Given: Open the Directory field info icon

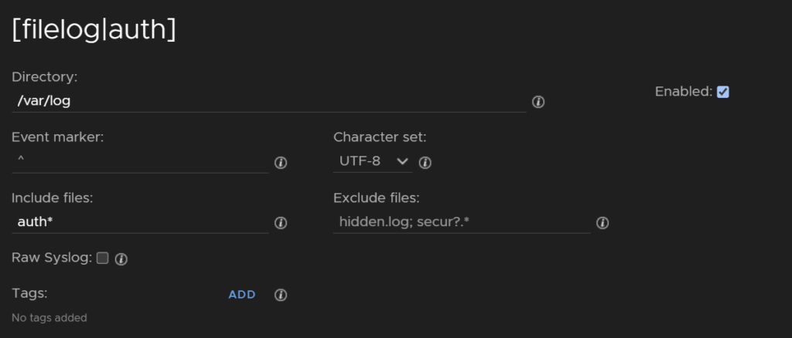Looking at the screenshot, I should [x=538, y=102].
